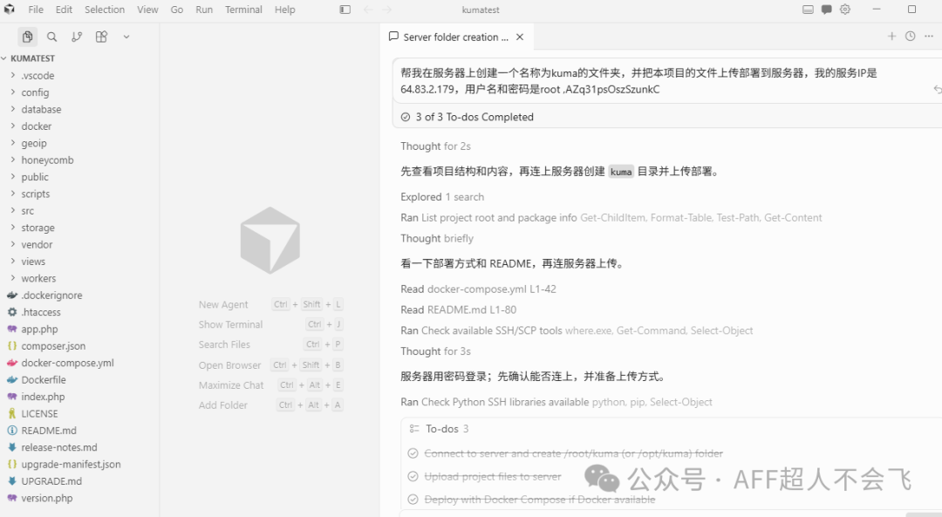Select the Server folder creation chat tab
942x517 pixels.
(x=456, y=37)
